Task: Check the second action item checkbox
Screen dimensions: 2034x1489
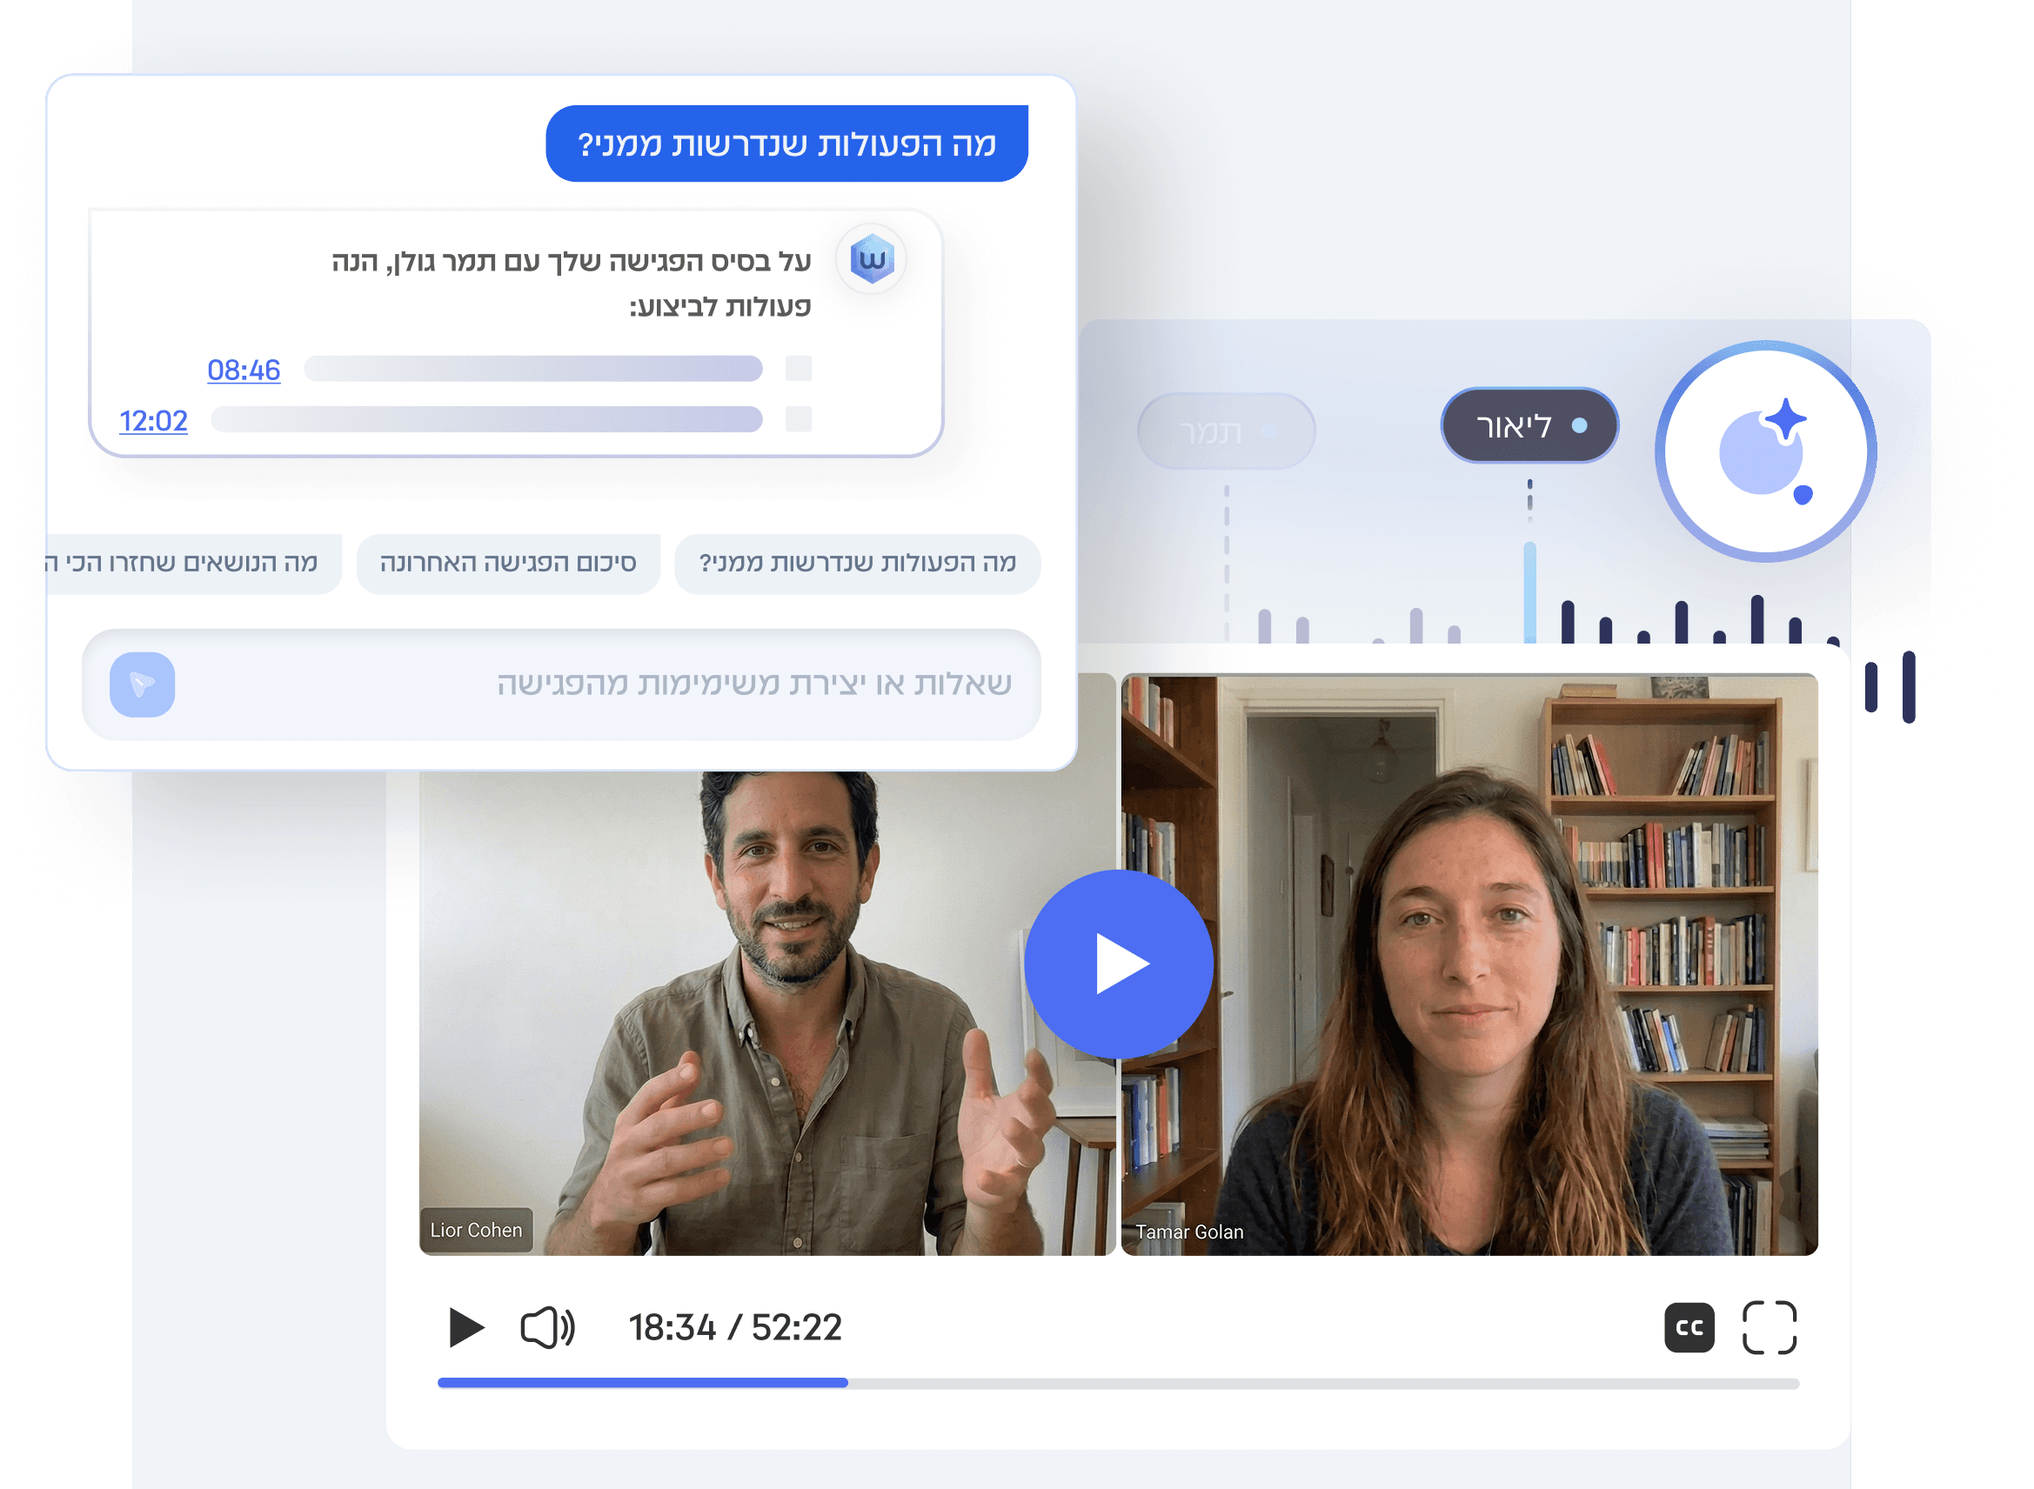Action: (798, 419)
